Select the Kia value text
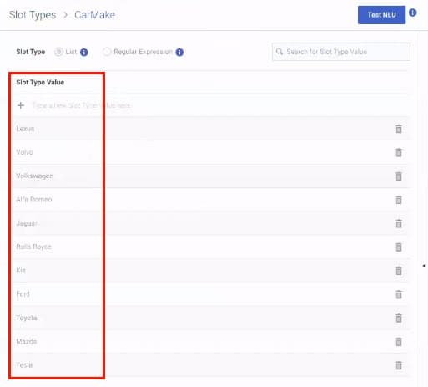This screenshot has height=387, width=428. point(21,270)
